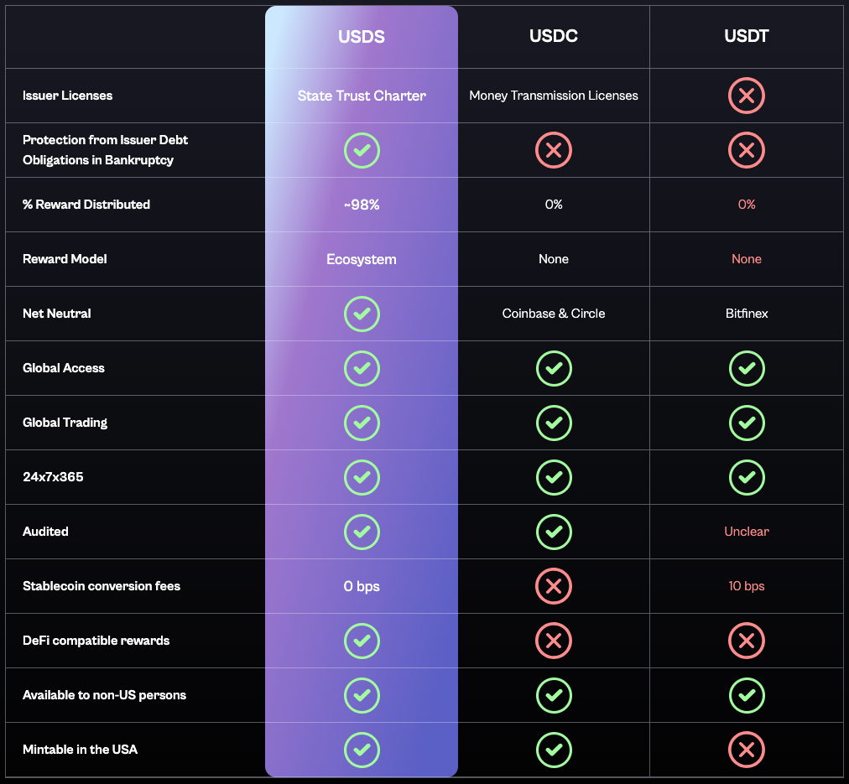Click the USDC red X for conversion fees
Image resolution: width=849 pixels, height=784 pixels.
coord(554,586)
